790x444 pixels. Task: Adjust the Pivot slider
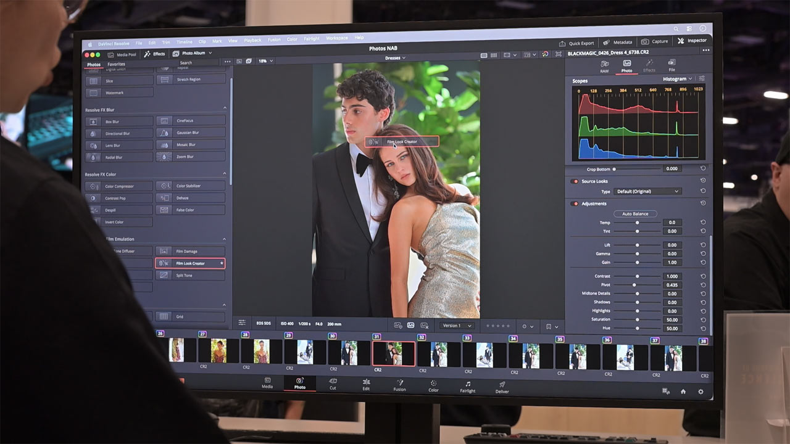pyautogui.click(x=637, y=285)
